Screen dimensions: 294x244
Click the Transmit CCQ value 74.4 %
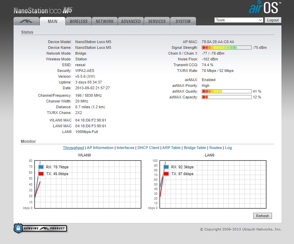[208, 65]
